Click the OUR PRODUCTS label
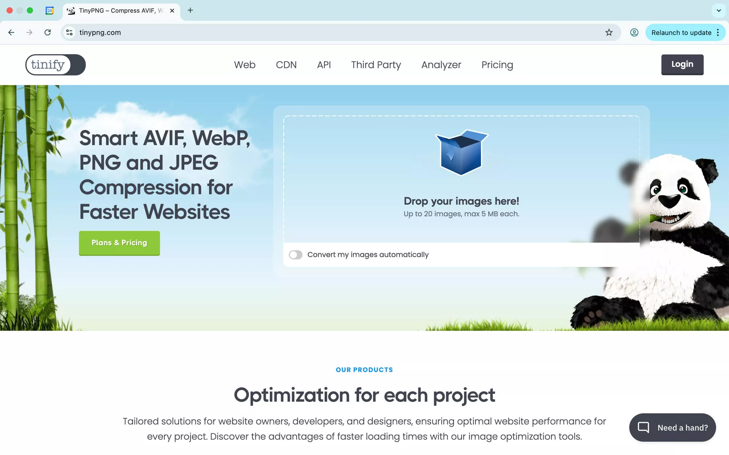 tap(364, 370)
